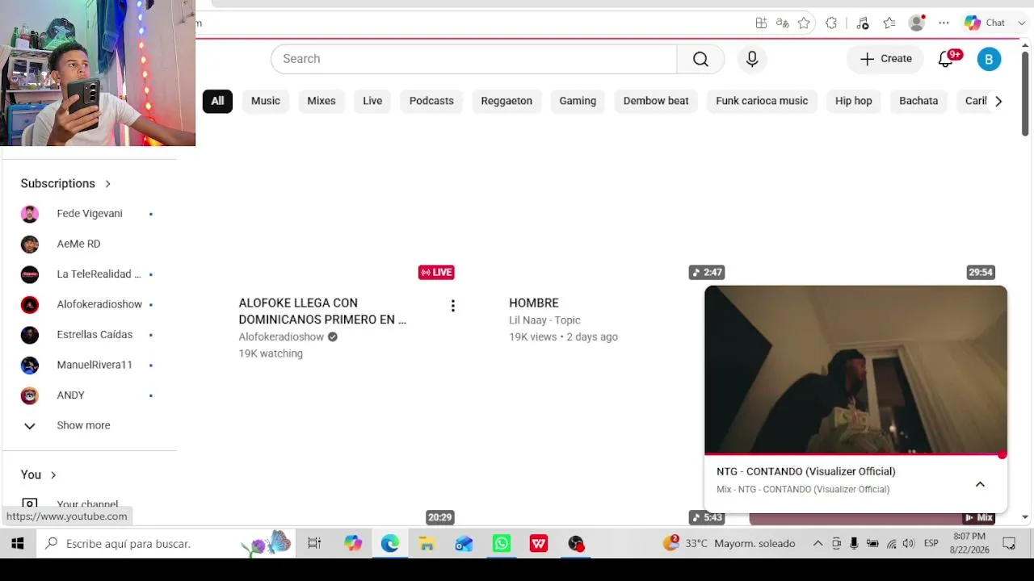Click the YouTube search magnifier button
The image size is (1034, 581).
(700, 59)
